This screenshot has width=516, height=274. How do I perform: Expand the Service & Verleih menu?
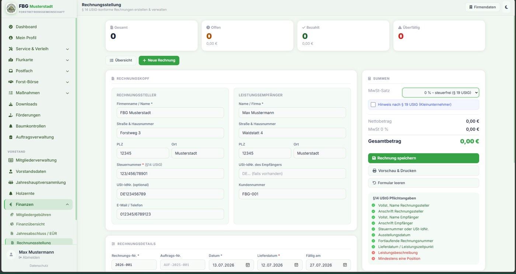click(67, 49)
